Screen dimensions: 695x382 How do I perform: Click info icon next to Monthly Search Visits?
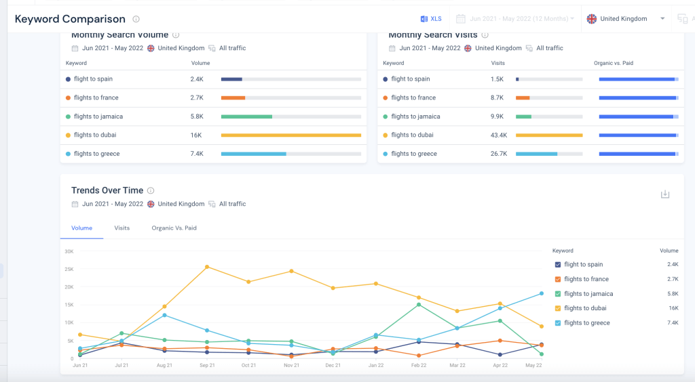pyautogui.click(x=485, y=35)
